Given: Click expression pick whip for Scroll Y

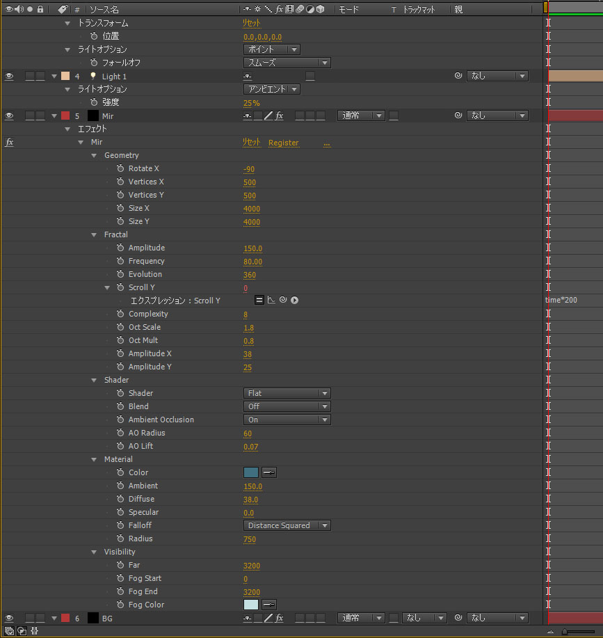Looking at the screenshot, I should coord(283,300).
